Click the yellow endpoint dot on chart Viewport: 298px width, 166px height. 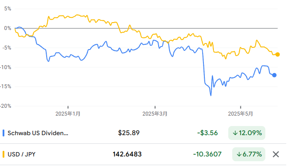click(278, 55)
